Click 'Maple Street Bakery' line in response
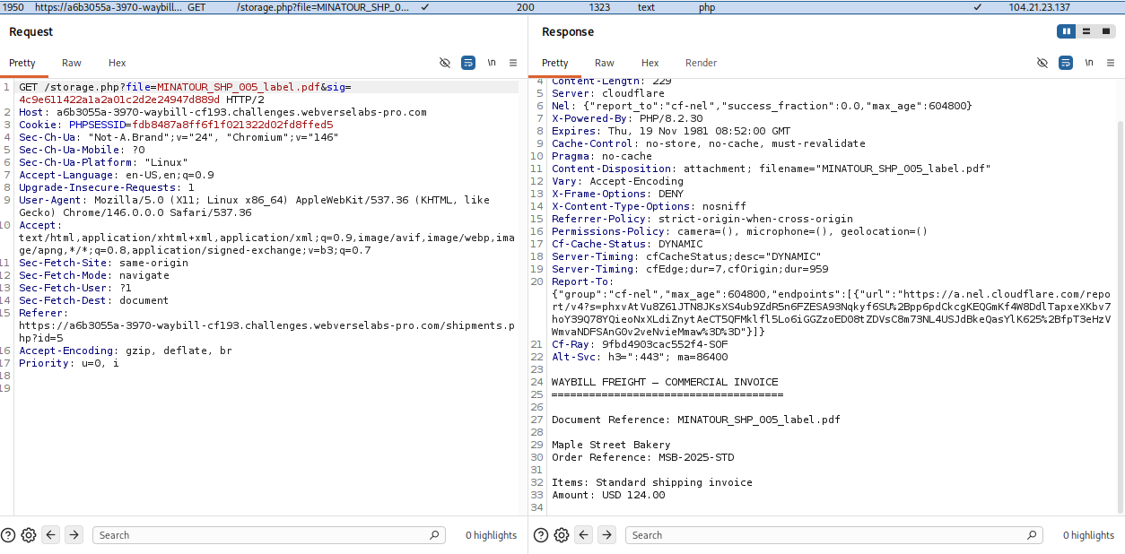The image size is (1125, 554). (x=611, y=445)
